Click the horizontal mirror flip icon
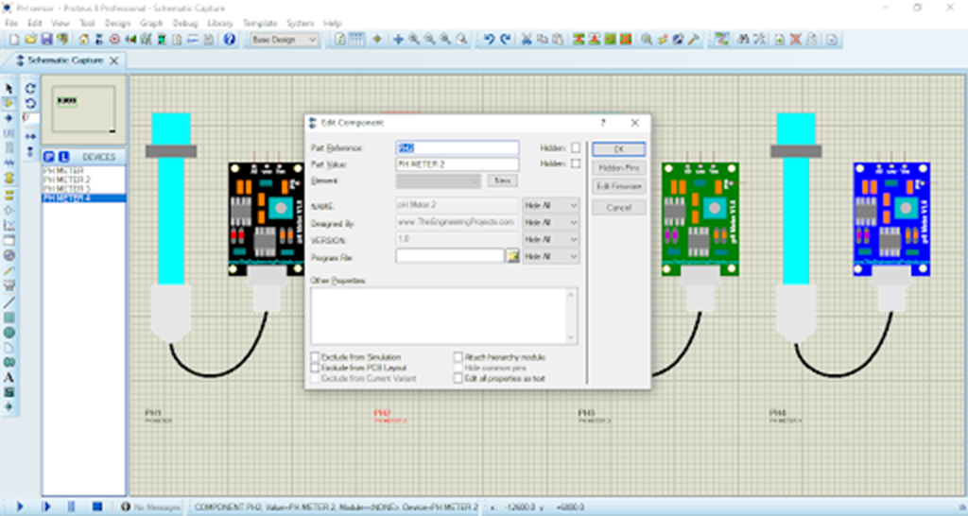The height and width of the screenshot is (516, 968). [x=30, y=136]
